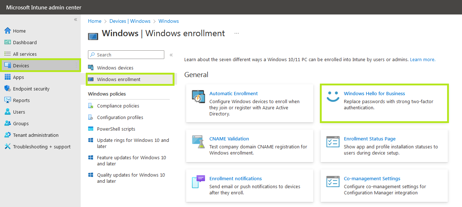Open Enrollment Status Page link
The image size is (462, 207).
[x=369, y=139]
